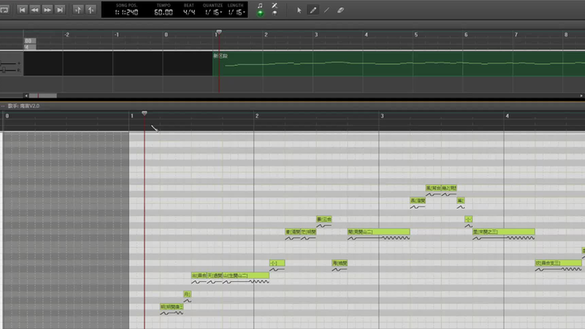Screen dimensions: 585x329
Task: Open the QUANTIZE 1/16 dropdown
Action: coord(214,12)
